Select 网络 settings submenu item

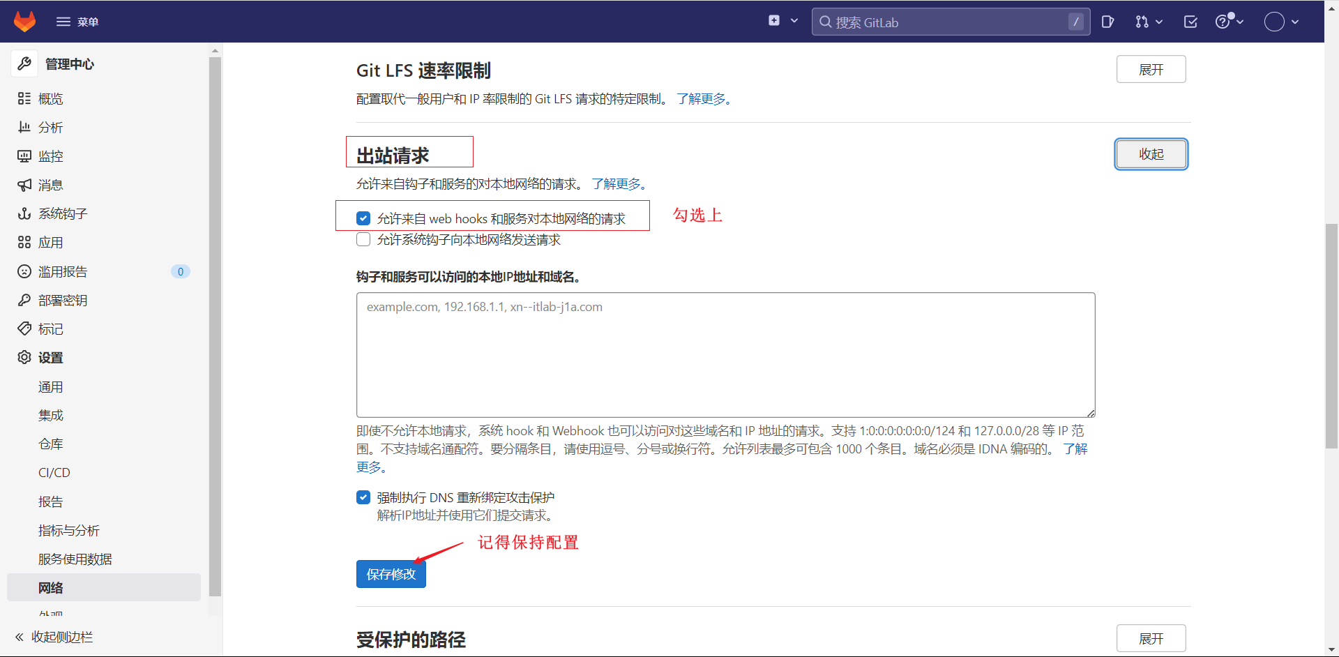coord(104,588)
